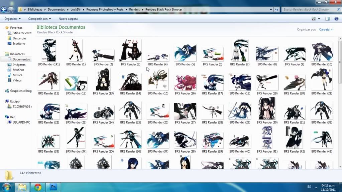This screenshot has width=342, height=192.
Task: Open the Windows Start button
Action: click(7, 187)
